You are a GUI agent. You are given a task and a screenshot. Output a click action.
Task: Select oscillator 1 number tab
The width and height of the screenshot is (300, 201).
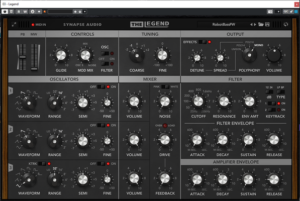[x=11, y=90]
